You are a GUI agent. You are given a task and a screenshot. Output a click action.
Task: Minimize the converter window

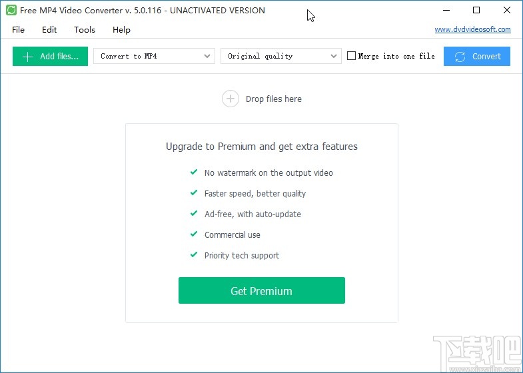point(446,11)
